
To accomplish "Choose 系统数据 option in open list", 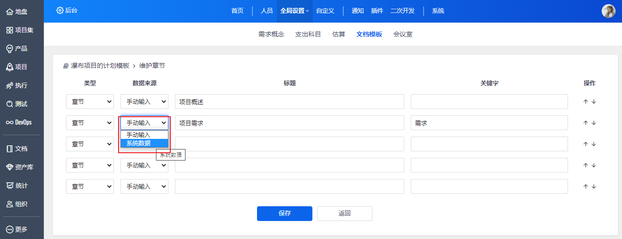I will click(144, 143).
